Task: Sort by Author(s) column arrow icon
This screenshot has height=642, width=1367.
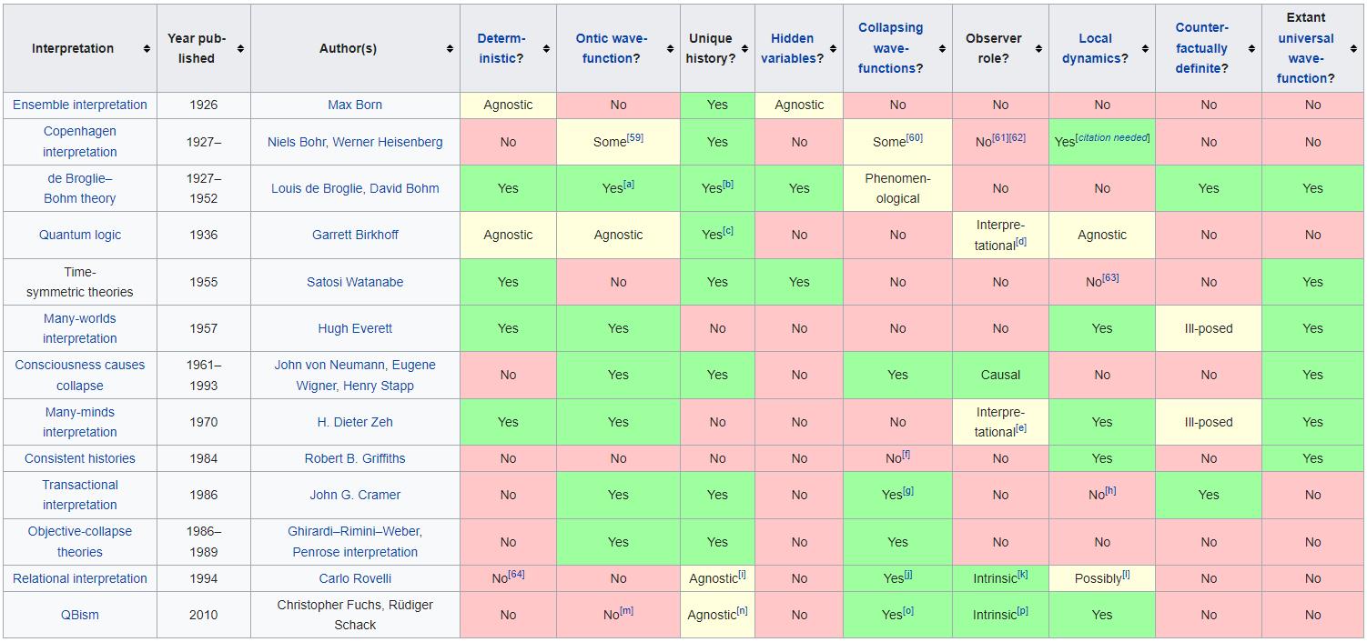Action: click(450, 48)
